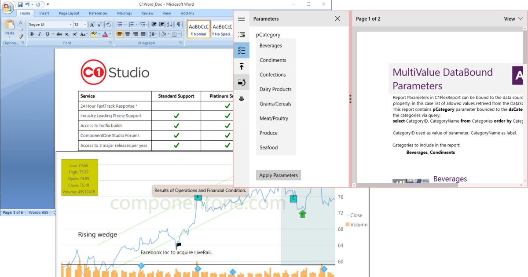
Task: Select the Parameters checklist icon in sidebar
Action: [x=241, y=51]
